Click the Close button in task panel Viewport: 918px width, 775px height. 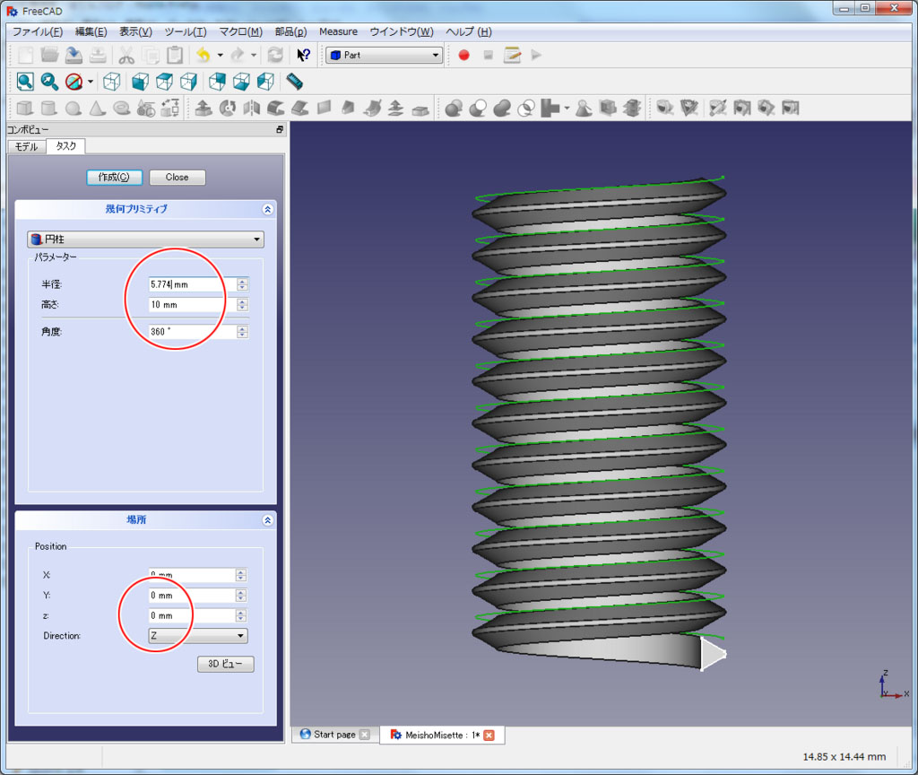[177, 177]
